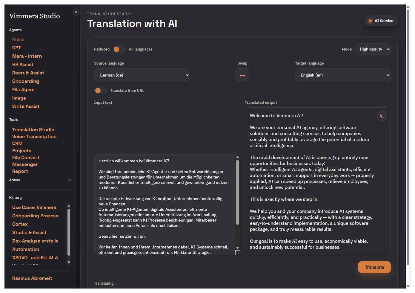
Task: Click the History list scroll-down arrow
Action: pyautogui.click(x=69, y=262)
